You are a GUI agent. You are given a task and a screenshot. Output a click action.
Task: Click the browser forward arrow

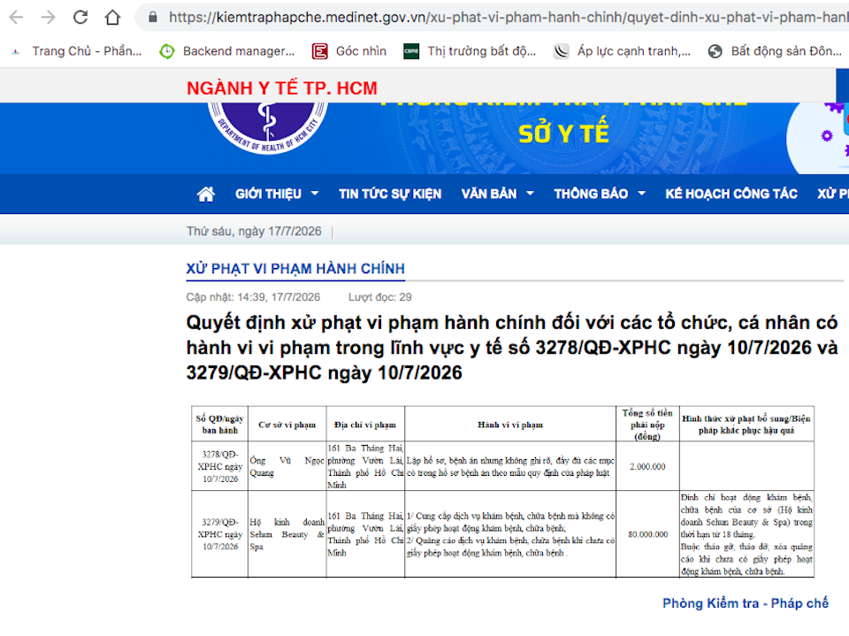[x=49, y=18]
